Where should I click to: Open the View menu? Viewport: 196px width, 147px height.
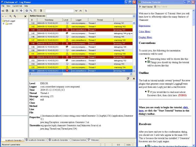(x=8, y=6)
